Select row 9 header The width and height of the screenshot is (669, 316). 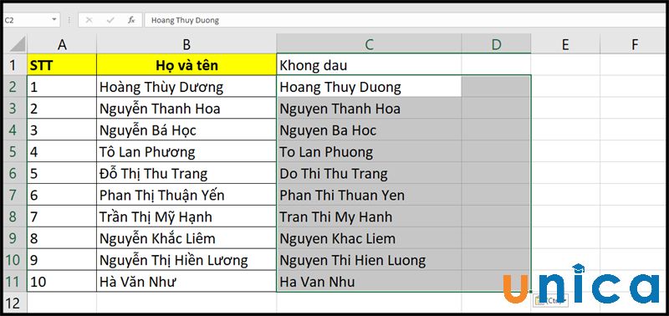point(15,238)
